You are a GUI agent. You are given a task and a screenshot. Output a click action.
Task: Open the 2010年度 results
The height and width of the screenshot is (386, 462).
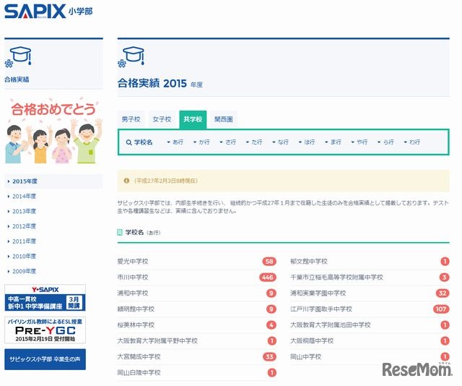coord(24,257)
